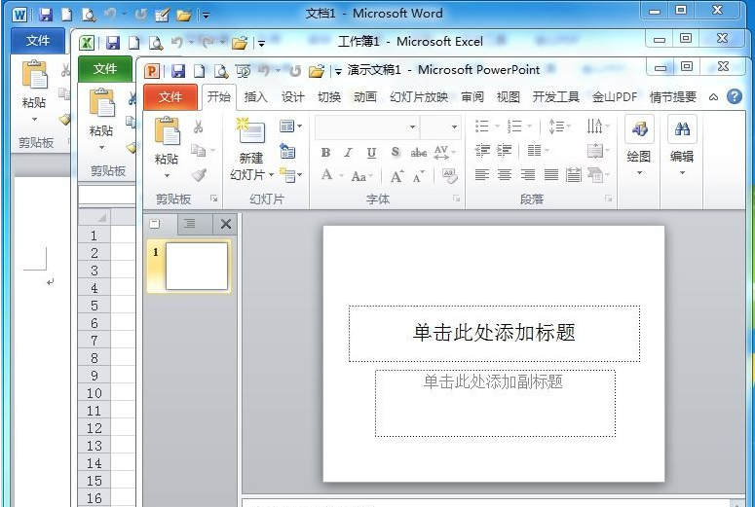755x507 pixels.
Task: Click the Distribute text alignment icon
Action: (x=574, y=174)
